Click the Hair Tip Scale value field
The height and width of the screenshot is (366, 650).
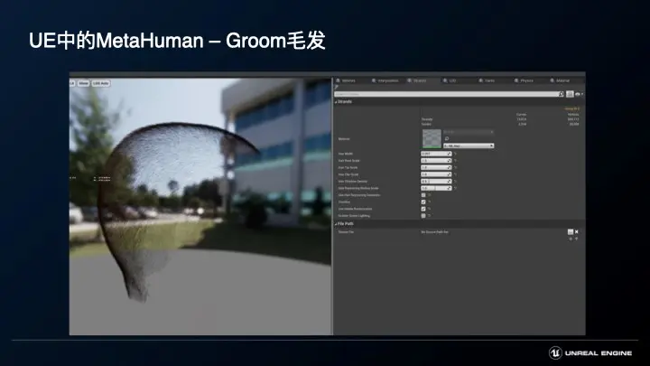436,168
